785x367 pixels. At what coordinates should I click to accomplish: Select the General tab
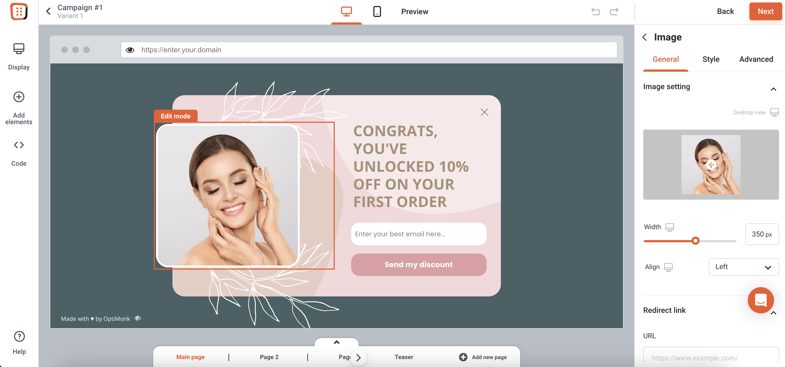coord(666,60)
